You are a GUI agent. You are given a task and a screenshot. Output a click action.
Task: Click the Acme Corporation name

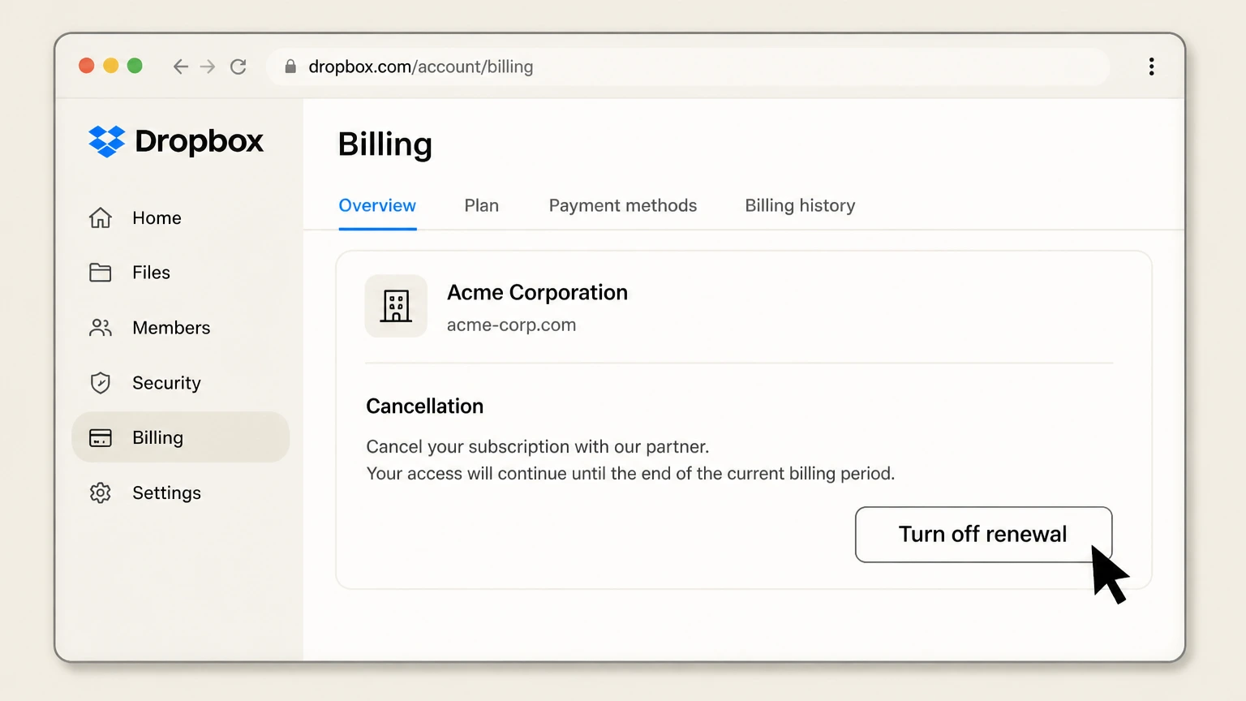tap(537, 292)
